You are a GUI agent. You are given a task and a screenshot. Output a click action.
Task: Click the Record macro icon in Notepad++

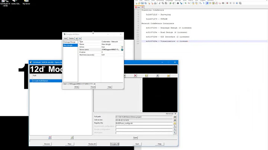click(x=227, y=3)
